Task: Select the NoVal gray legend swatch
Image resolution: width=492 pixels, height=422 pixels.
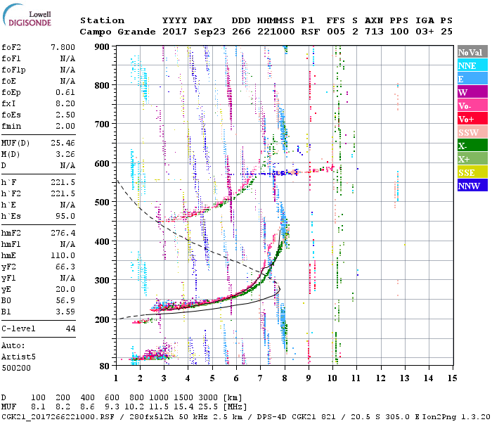Action: coord(472,52)
